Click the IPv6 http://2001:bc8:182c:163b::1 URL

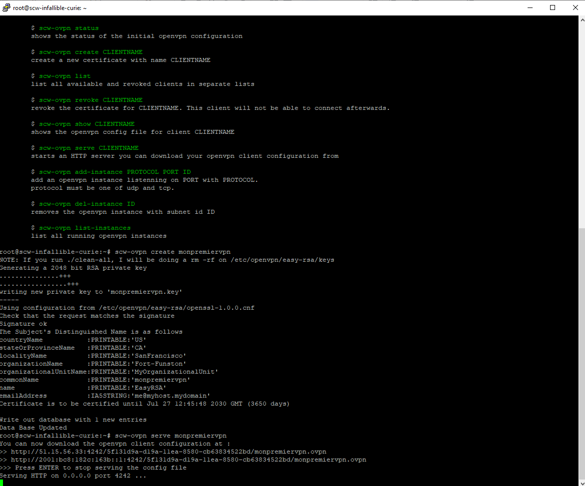pyautogui.click(x=188, y=460)
